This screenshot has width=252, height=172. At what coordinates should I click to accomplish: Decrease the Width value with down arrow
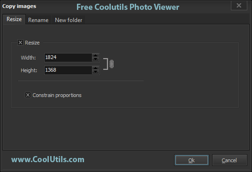point(95,59)
